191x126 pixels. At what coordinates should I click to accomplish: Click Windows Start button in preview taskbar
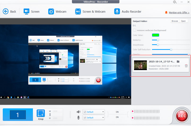[x=1, y=97]
